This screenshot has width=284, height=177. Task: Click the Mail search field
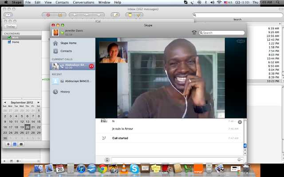(x=237, y=15)
